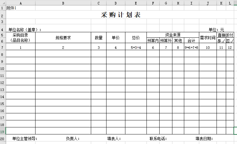The height and width of the screenshot is (144, 237).
Task: Click the 采购计划表 title cell
Action: point(121,15)
